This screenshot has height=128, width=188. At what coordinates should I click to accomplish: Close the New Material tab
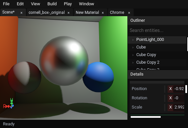click(103, 13)
